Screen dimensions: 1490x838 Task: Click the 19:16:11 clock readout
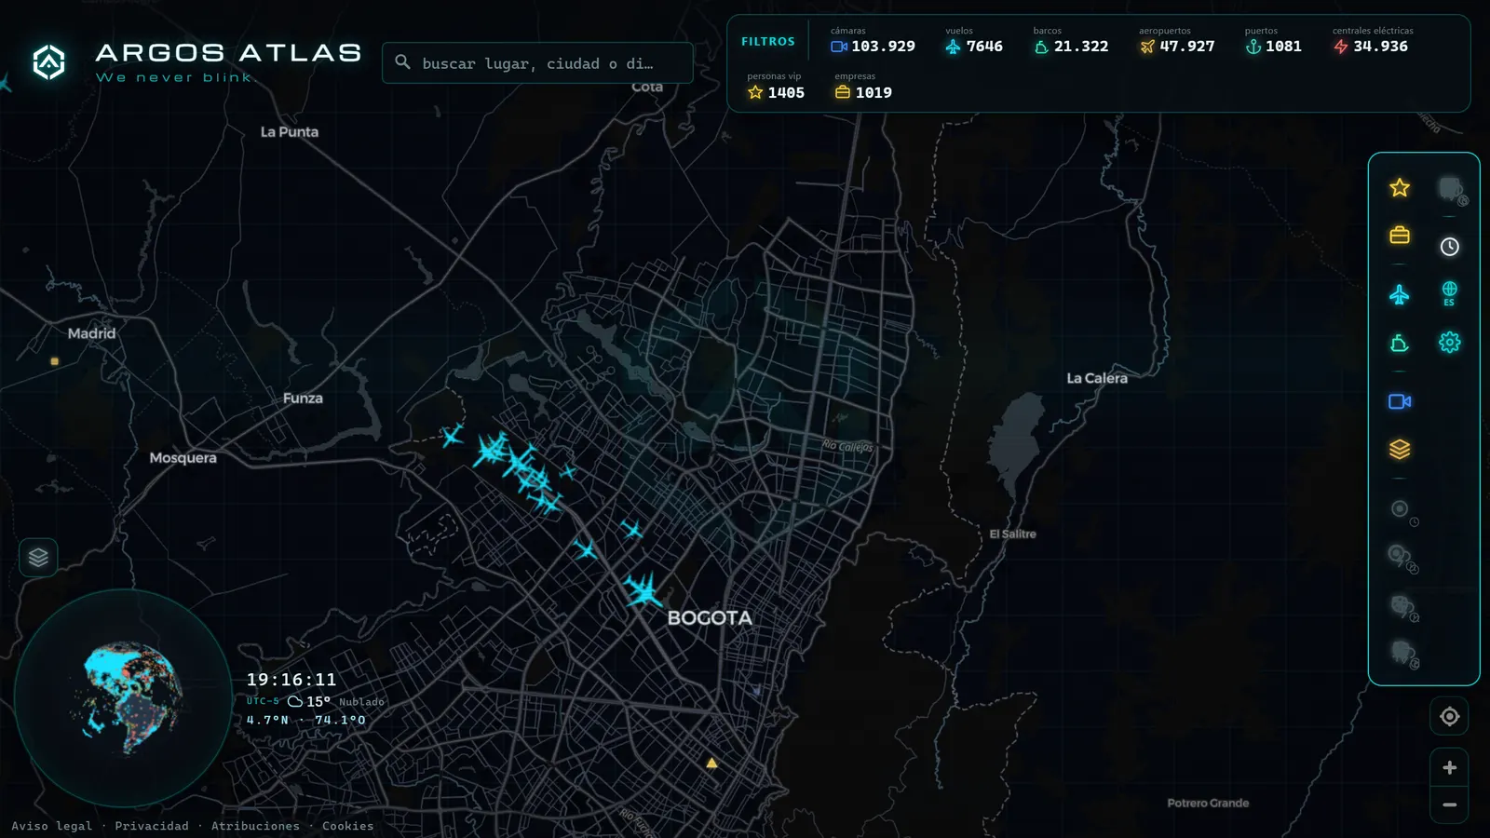[291, 680]
